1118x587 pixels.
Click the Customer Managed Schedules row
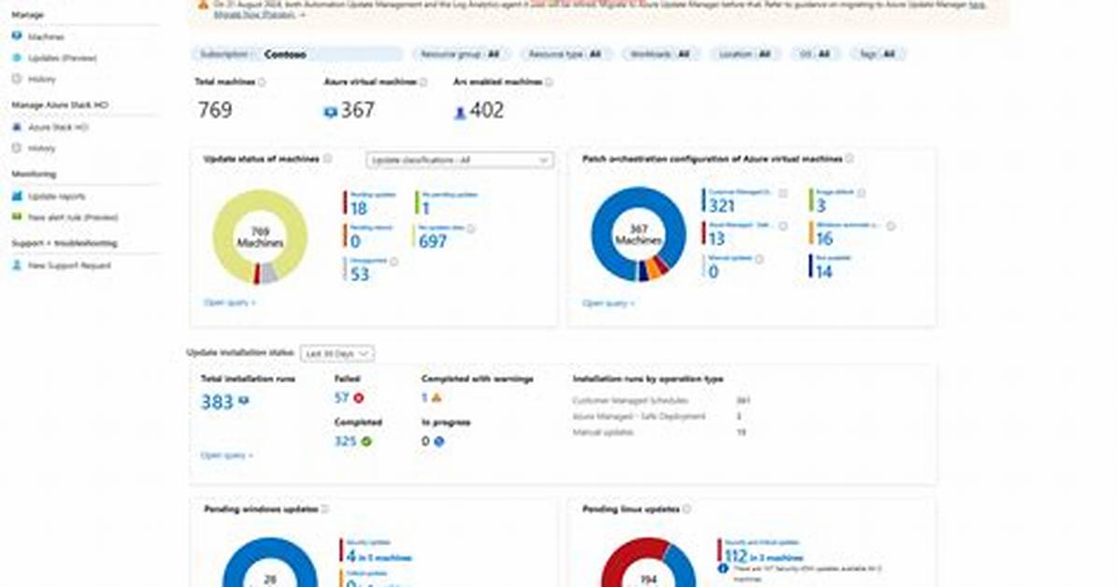click(661, 401)
